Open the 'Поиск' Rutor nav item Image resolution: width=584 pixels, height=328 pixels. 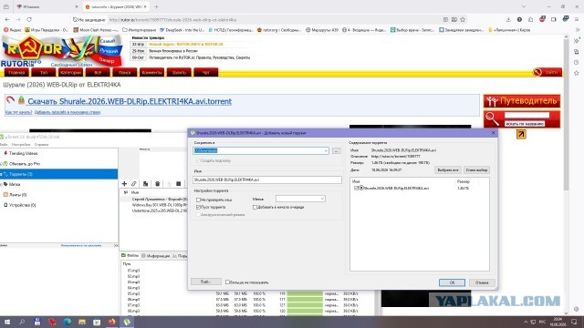click(125, 73)
